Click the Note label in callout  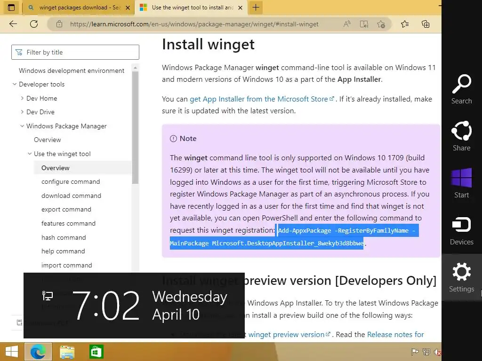[x=188, y=139]
